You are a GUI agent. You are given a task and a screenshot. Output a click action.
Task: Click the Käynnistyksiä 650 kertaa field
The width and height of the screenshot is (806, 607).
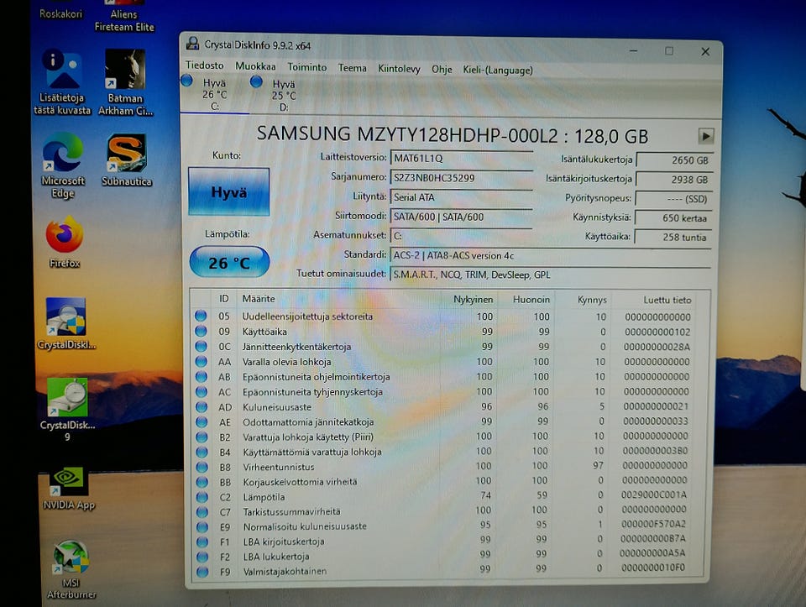pyautogui.click(x=674, y=218)
